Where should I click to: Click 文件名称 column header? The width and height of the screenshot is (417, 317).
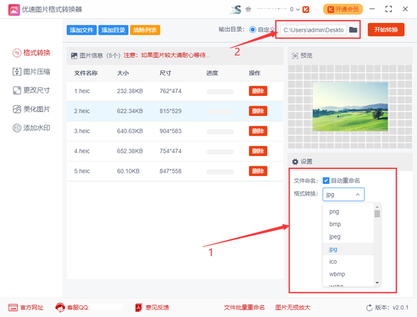point(86,73)
